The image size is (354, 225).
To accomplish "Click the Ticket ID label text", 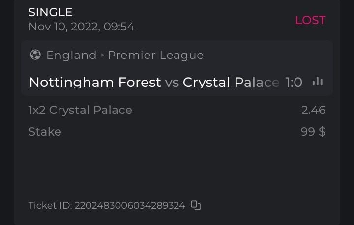I will click(x=50, y=205).
